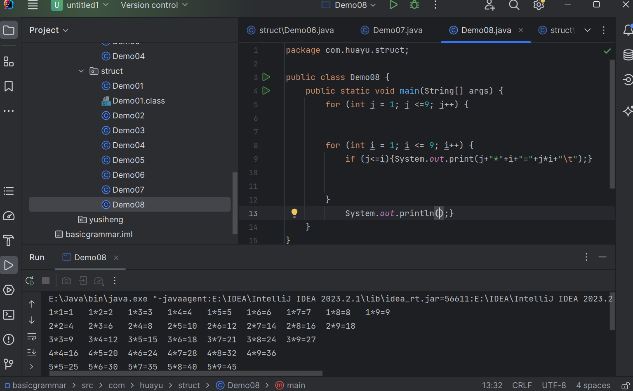Viewport: 633px width, 391px height.
Task: Open the Git tool window icon in the sidebar
Action: tap(9, 364)
